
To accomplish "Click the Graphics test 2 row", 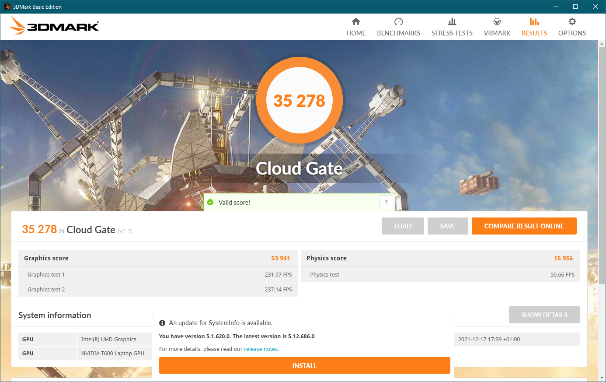I will (x=158, y=289).
